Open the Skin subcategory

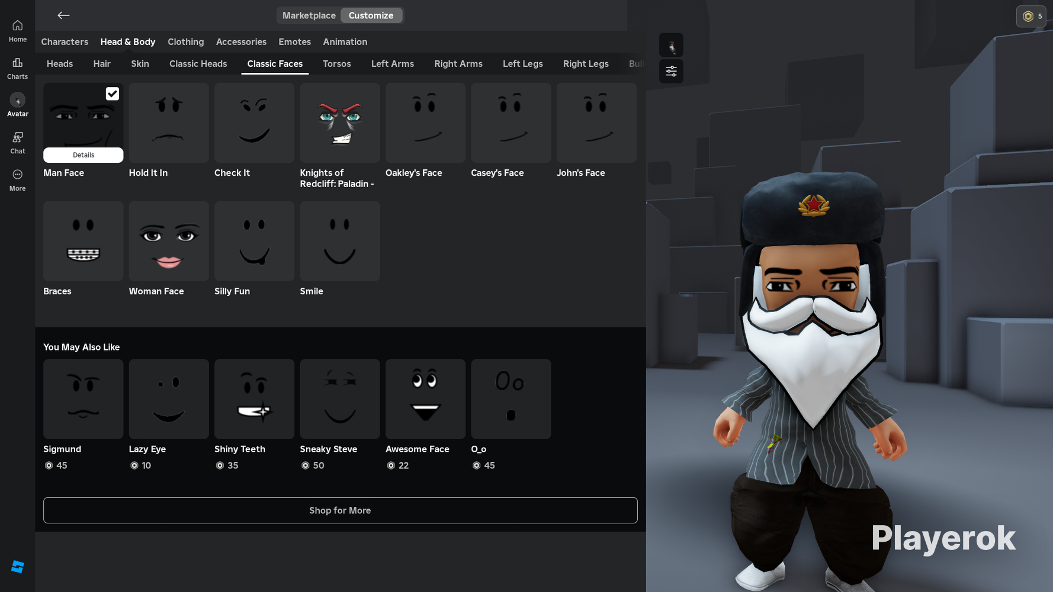point(140,63)
